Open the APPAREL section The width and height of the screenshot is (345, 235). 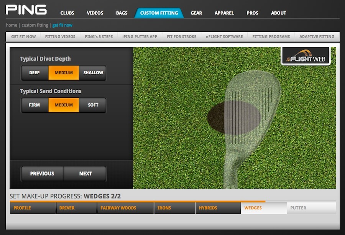coord(224,13)
